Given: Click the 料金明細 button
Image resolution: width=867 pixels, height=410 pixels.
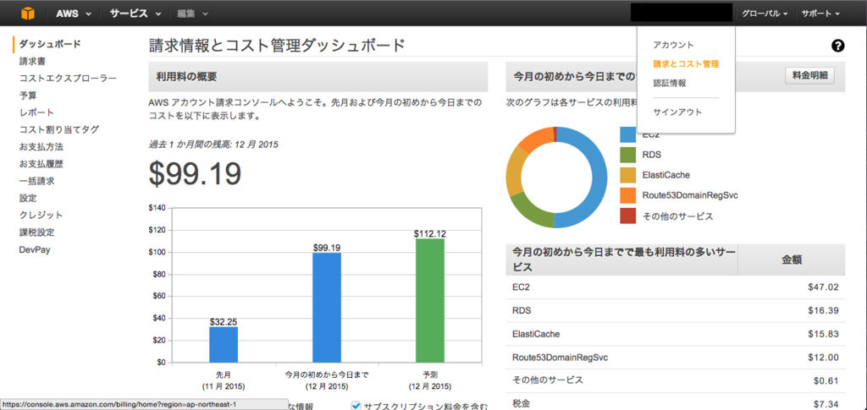Looking at the screenshot, I should [x=809, y=76].
